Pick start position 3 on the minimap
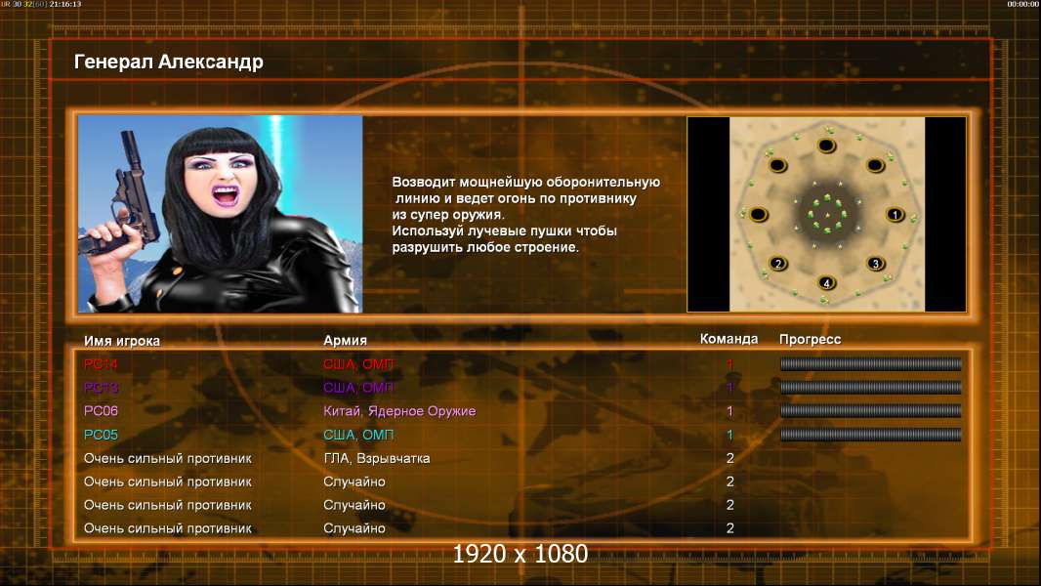Image resolution: width=1041 pixels, height=586 pixels. [x=876, y=264]
